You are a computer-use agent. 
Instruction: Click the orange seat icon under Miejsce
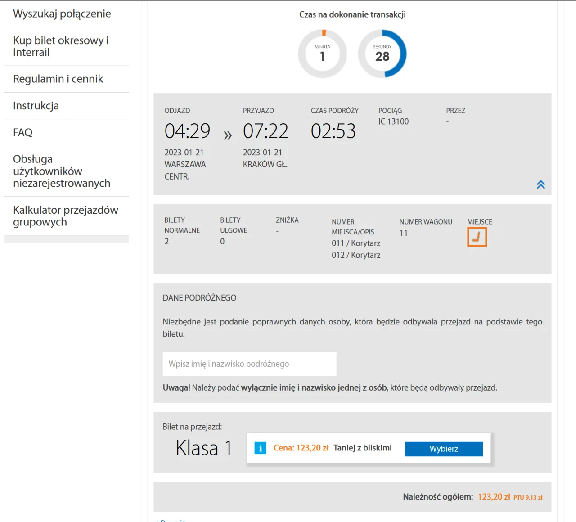477,237
